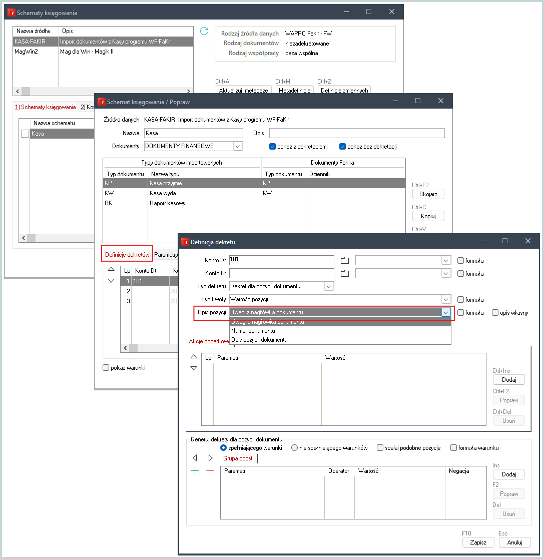
Task: Close the Definicja dekretu window
Action: click(528, 241)
